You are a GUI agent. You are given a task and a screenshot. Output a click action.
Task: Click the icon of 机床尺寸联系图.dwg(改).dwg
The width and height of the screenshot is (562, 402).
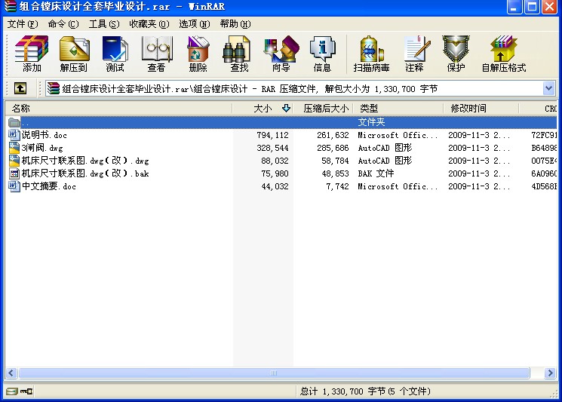pyautogui.click(x=14, y=161)
